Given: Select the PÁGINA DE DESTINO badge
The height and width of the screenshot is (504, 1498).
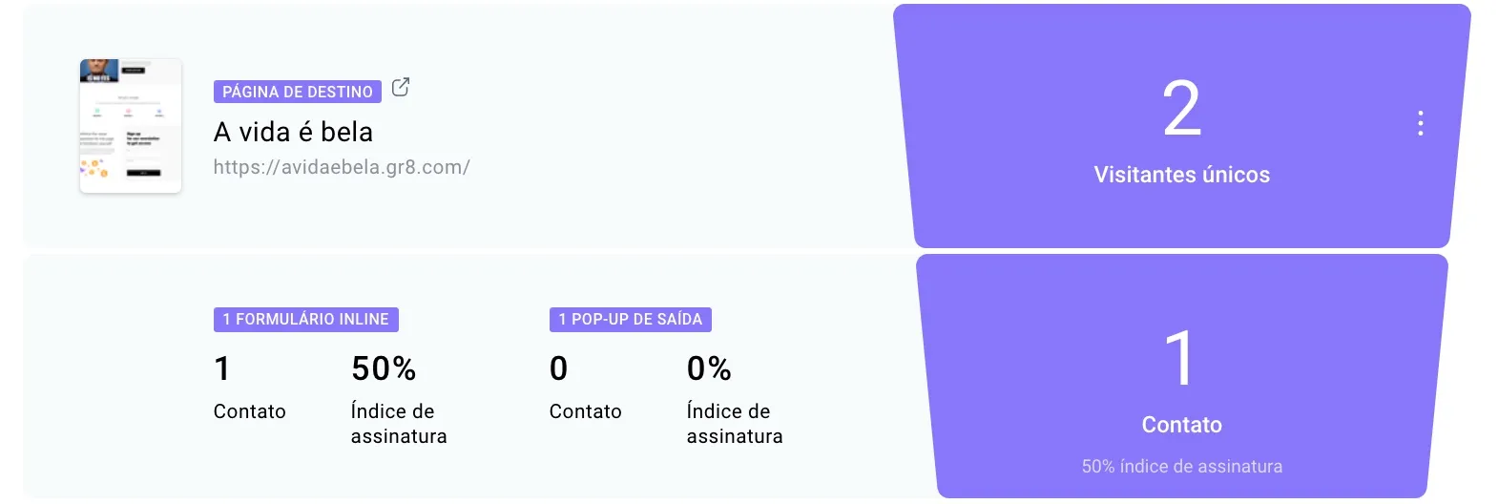Looking at the screenshot, I should [x=298, y=92].
